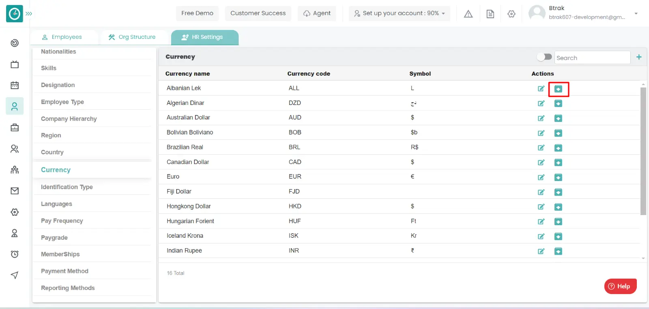Open the alarm clock icon in sidebar

click(x=15, y=254)
